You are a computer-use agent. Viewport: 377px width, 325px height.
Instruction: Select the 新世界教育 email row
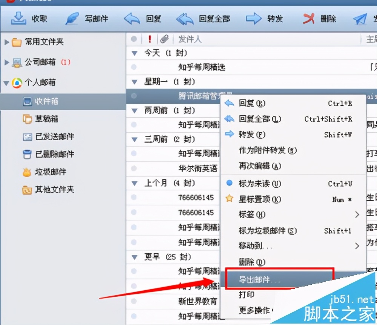(173, 301)
